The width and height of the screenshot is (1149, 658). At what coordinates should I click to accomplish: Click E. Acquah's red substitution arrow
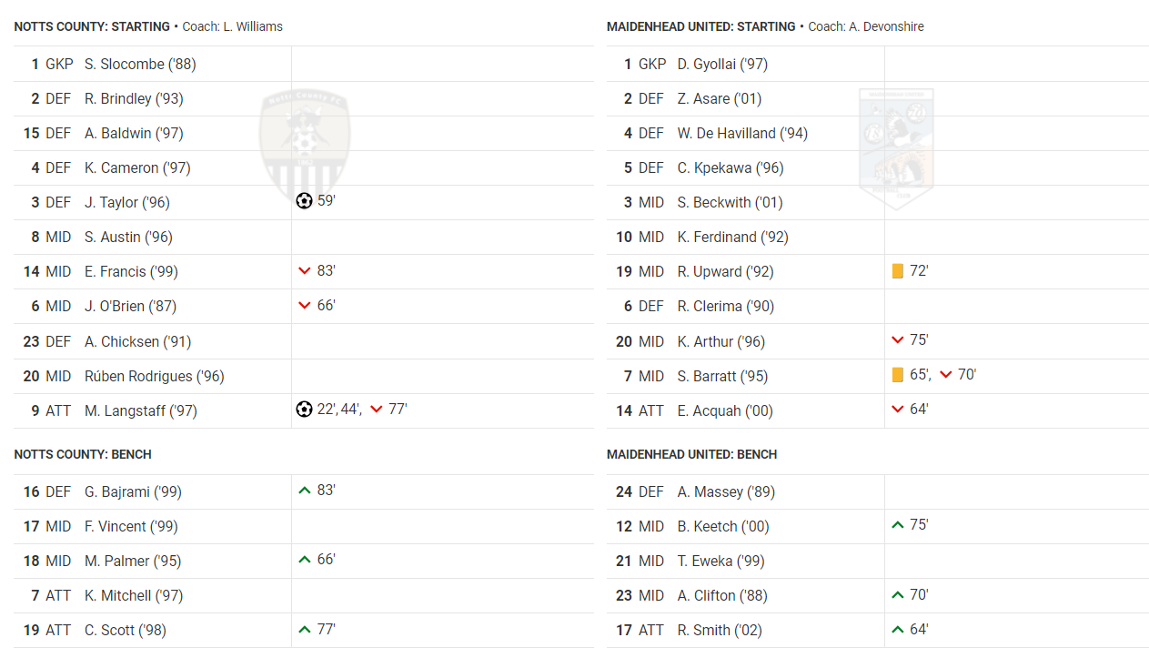point(898,410)
